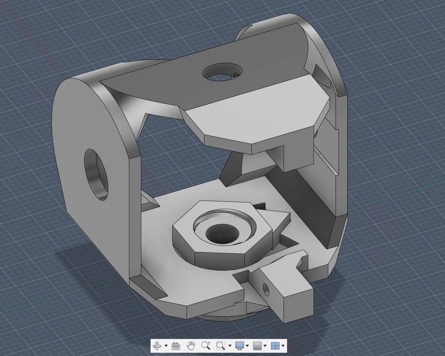Select the Zoom Window fit tool

click(x=221, y=346)
